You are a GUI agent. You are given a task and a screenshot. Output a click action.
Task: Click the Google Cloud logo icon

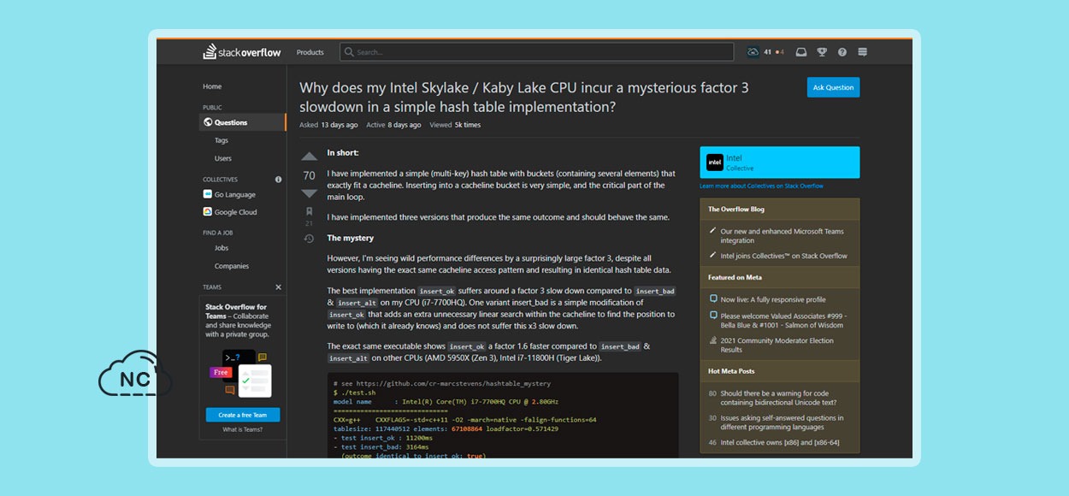tap(208, 212)
